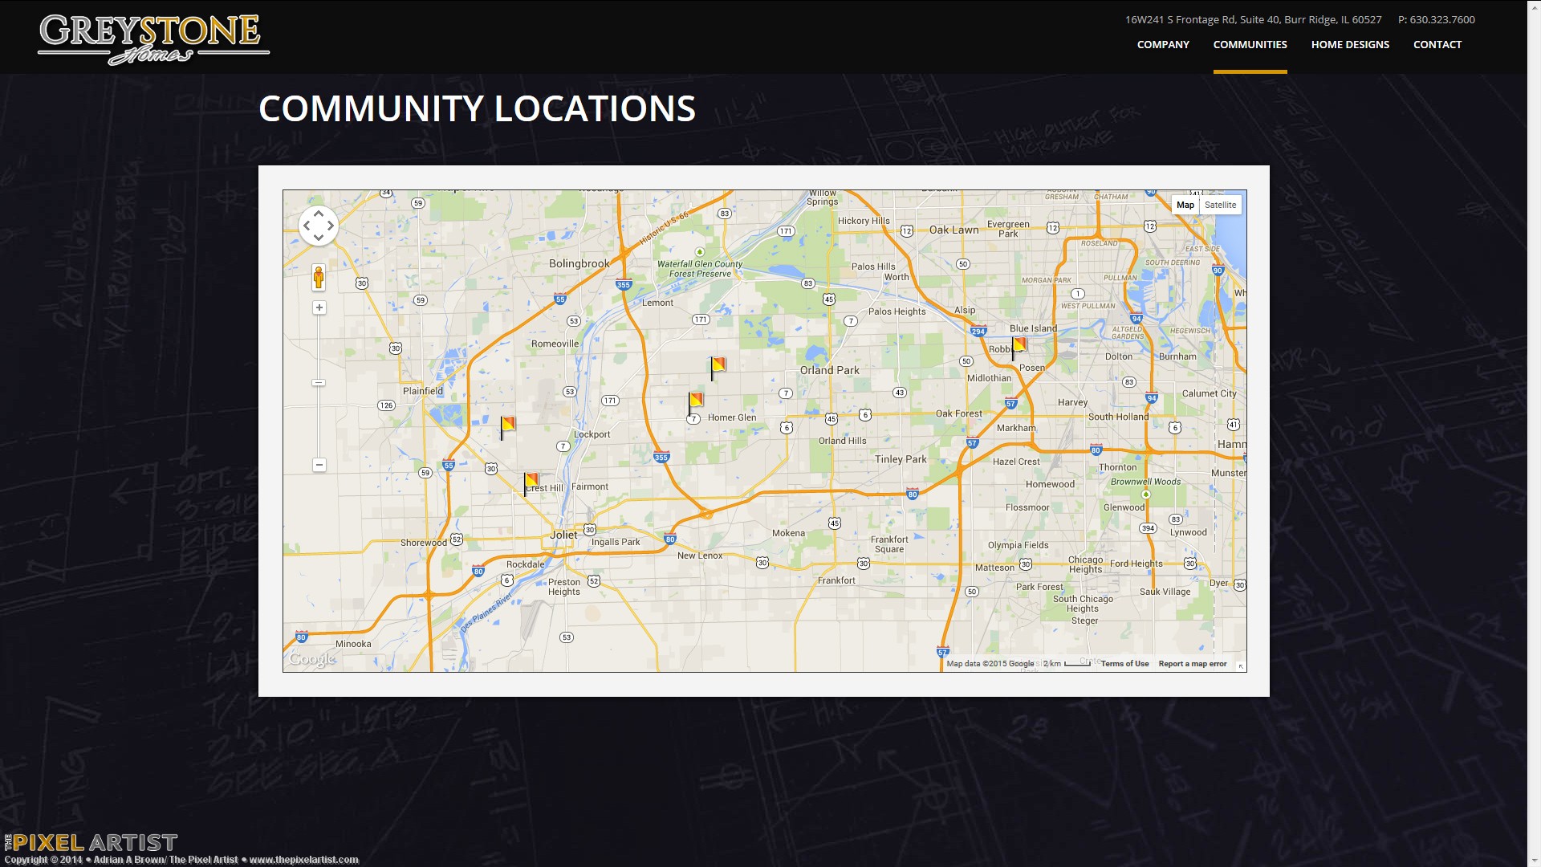Click Report a map error link
This screenshot has width=1541, height=867.
1192,664
